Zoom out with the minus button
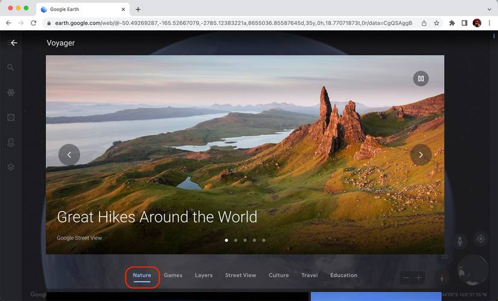498x301 pixels. 406,278
